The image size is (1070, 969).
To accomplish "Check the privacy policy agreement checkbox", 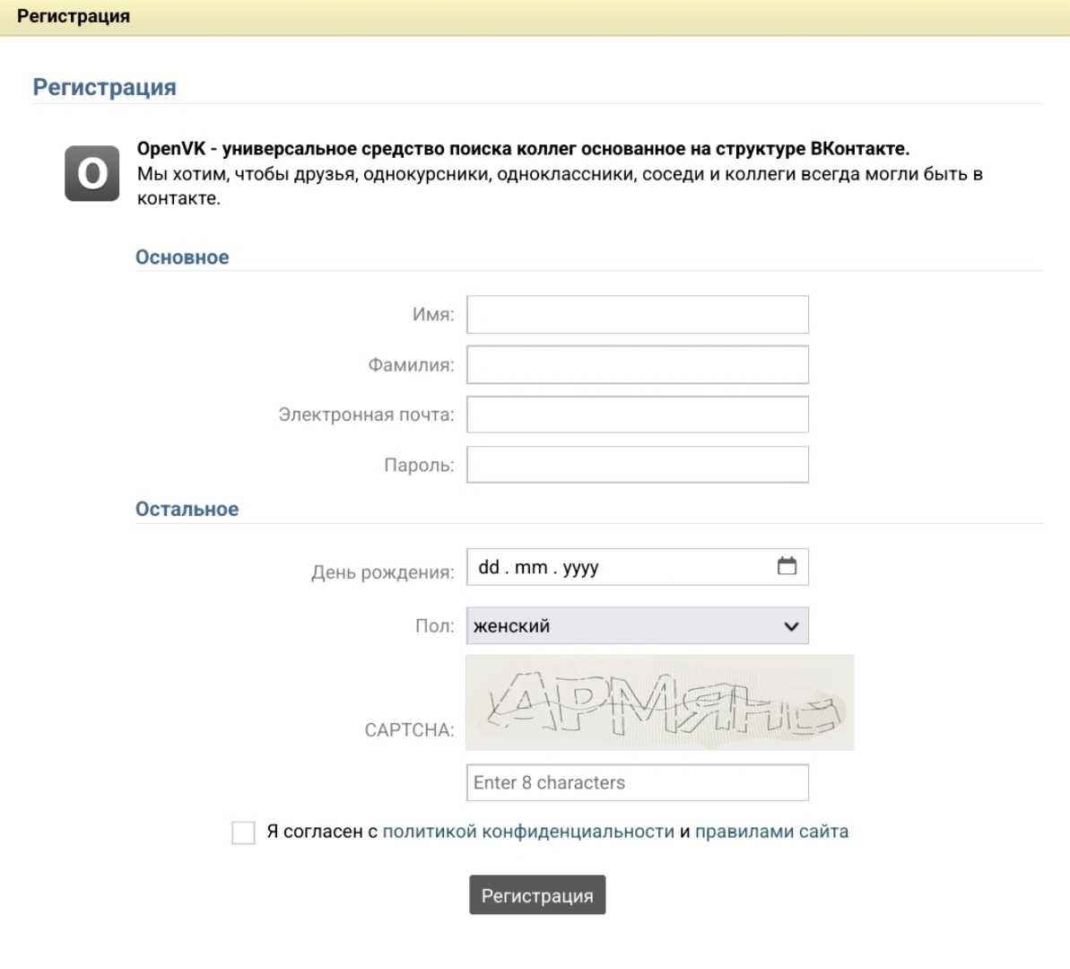I will coord(243,833).
